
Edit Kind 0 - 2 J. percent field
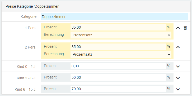118,66
